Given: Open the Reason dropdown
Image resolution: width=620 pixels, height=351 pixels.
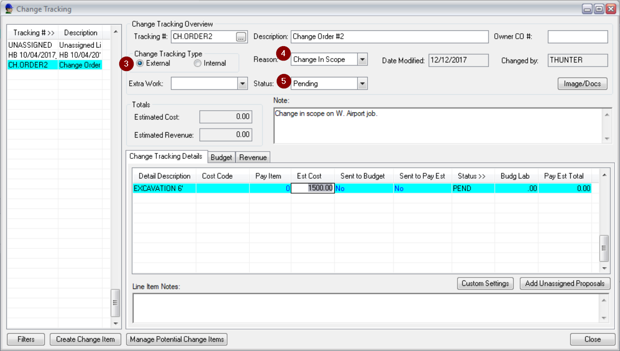Looking at the screenshot, I should (x=362, y=59).
